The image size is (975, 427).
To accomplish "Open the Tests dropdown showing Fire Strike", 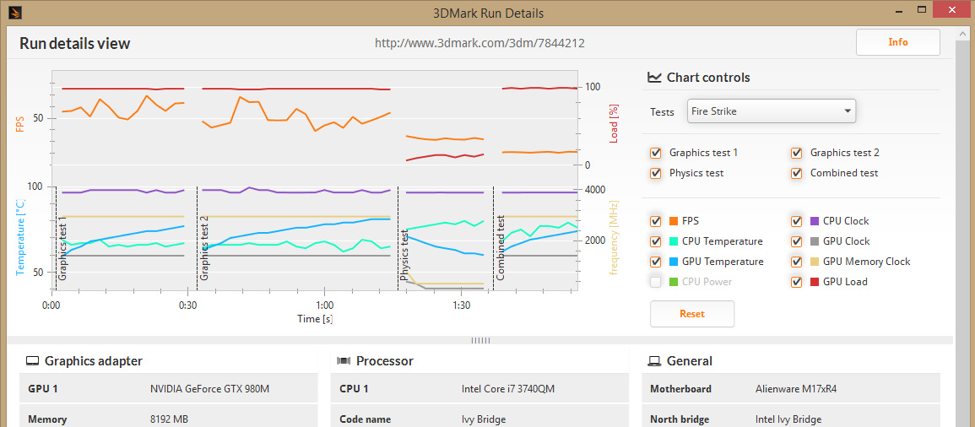I will point(771,111).
